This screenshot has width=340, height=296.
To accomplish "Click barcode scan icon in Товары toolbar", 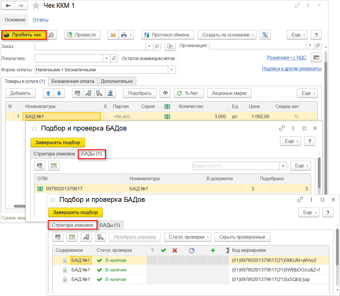I will (78, 93).
